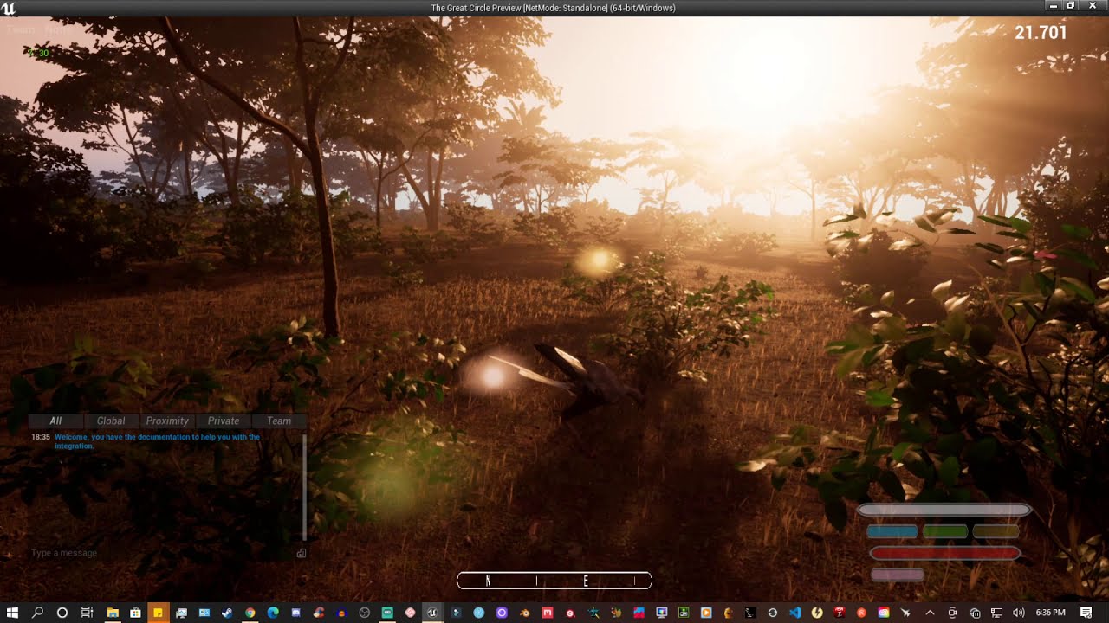Switch to the Team chat tab

click(x=279, y=421)
